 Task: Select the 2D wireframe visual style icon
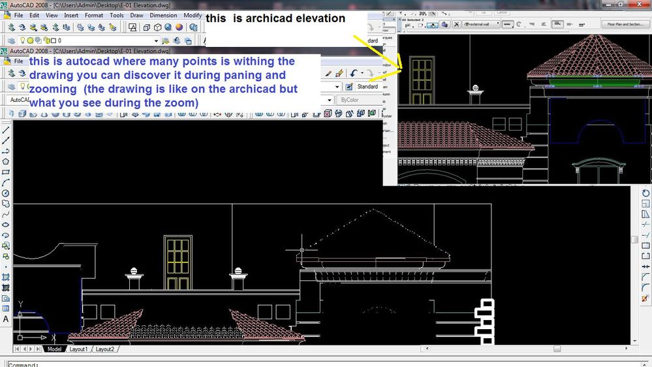coord(132,27)
